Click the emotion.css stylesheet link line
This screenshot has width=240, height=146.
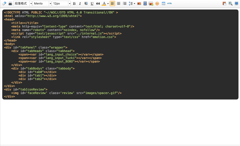[x=64, y=37]
